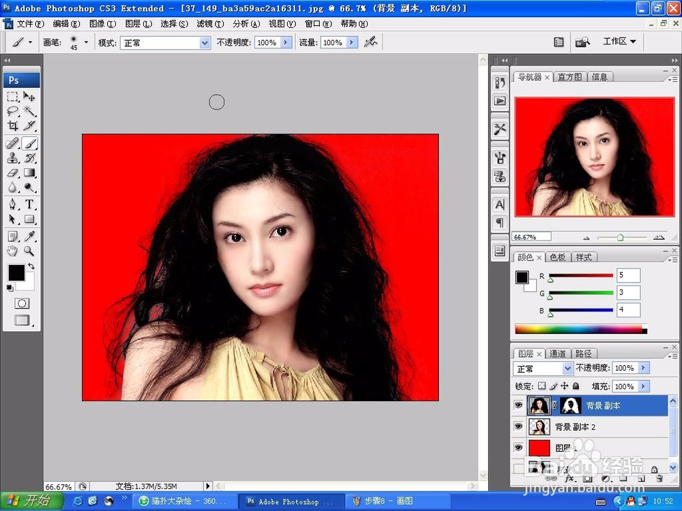Open the 滤镜 menu
682x511 pixels.
[209, 24]
